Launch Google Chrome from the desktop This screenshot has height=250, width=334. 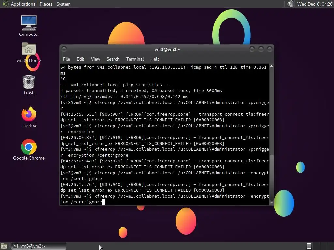pos(29,150)
